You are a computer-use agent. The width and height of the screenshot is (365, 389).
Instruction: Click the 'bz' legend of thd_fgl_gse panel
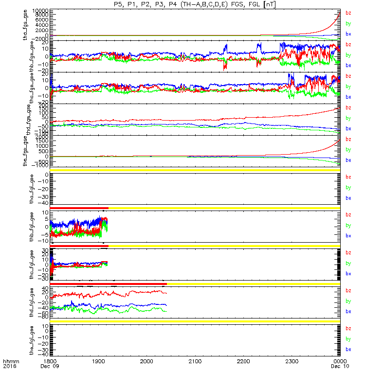pyautogui.click(x=348, y=290)
